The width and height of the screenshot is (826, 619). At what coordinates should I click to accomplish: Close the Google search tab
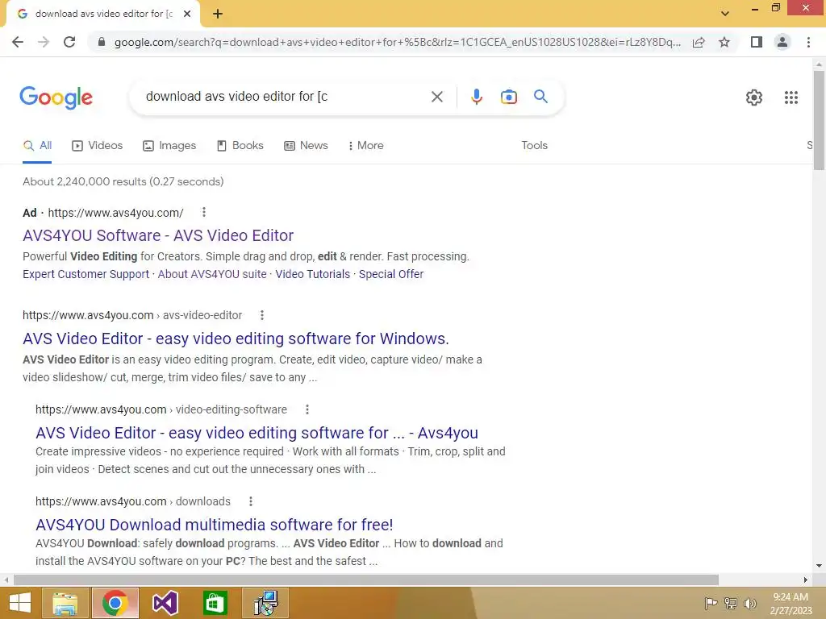click(x=187, y=15)
